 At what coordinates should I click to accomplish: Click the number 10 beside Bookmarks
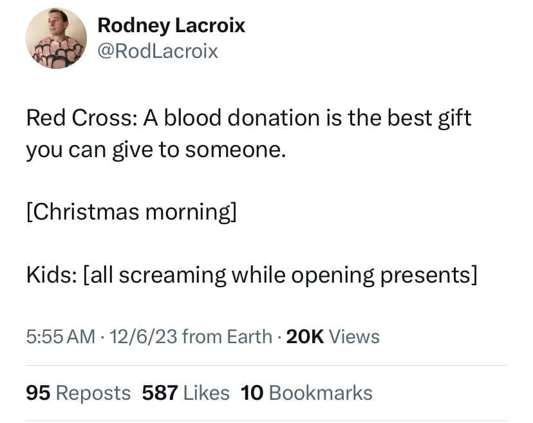(251, 393)
